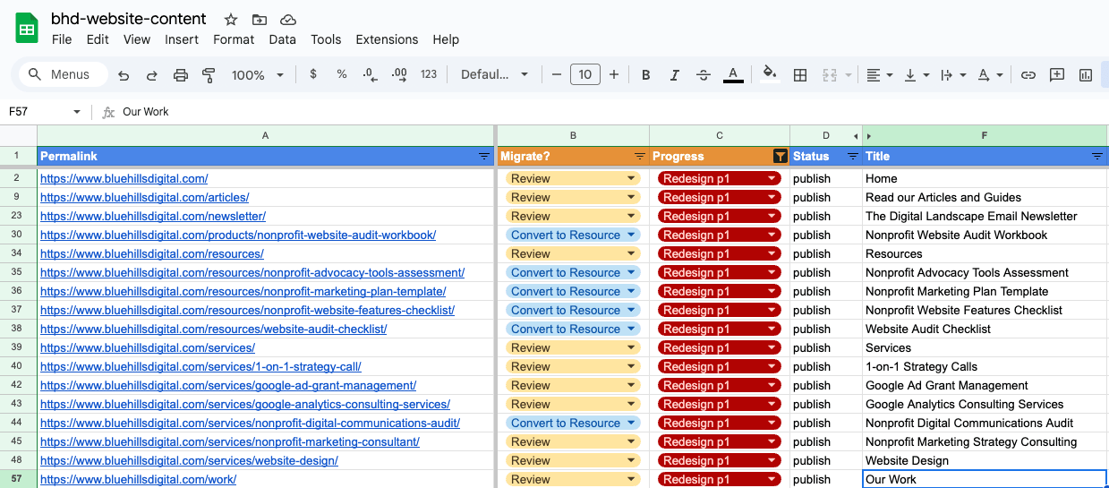Click the Redo icon
Image resolution: width=1109 pixels, height=488 pixels.
pyautogui.click(x=152, y=75)
